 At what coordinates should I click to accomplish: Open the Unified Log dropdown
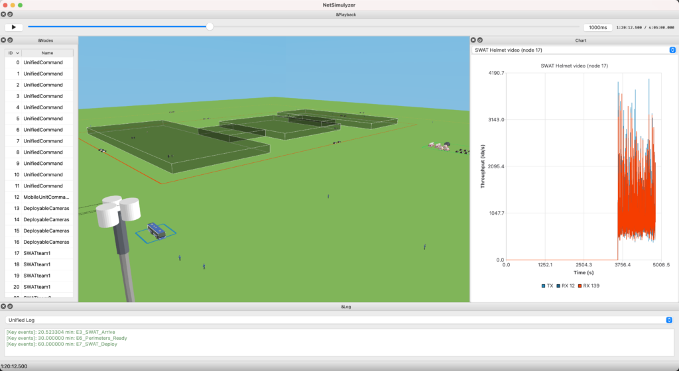(339, 320)
